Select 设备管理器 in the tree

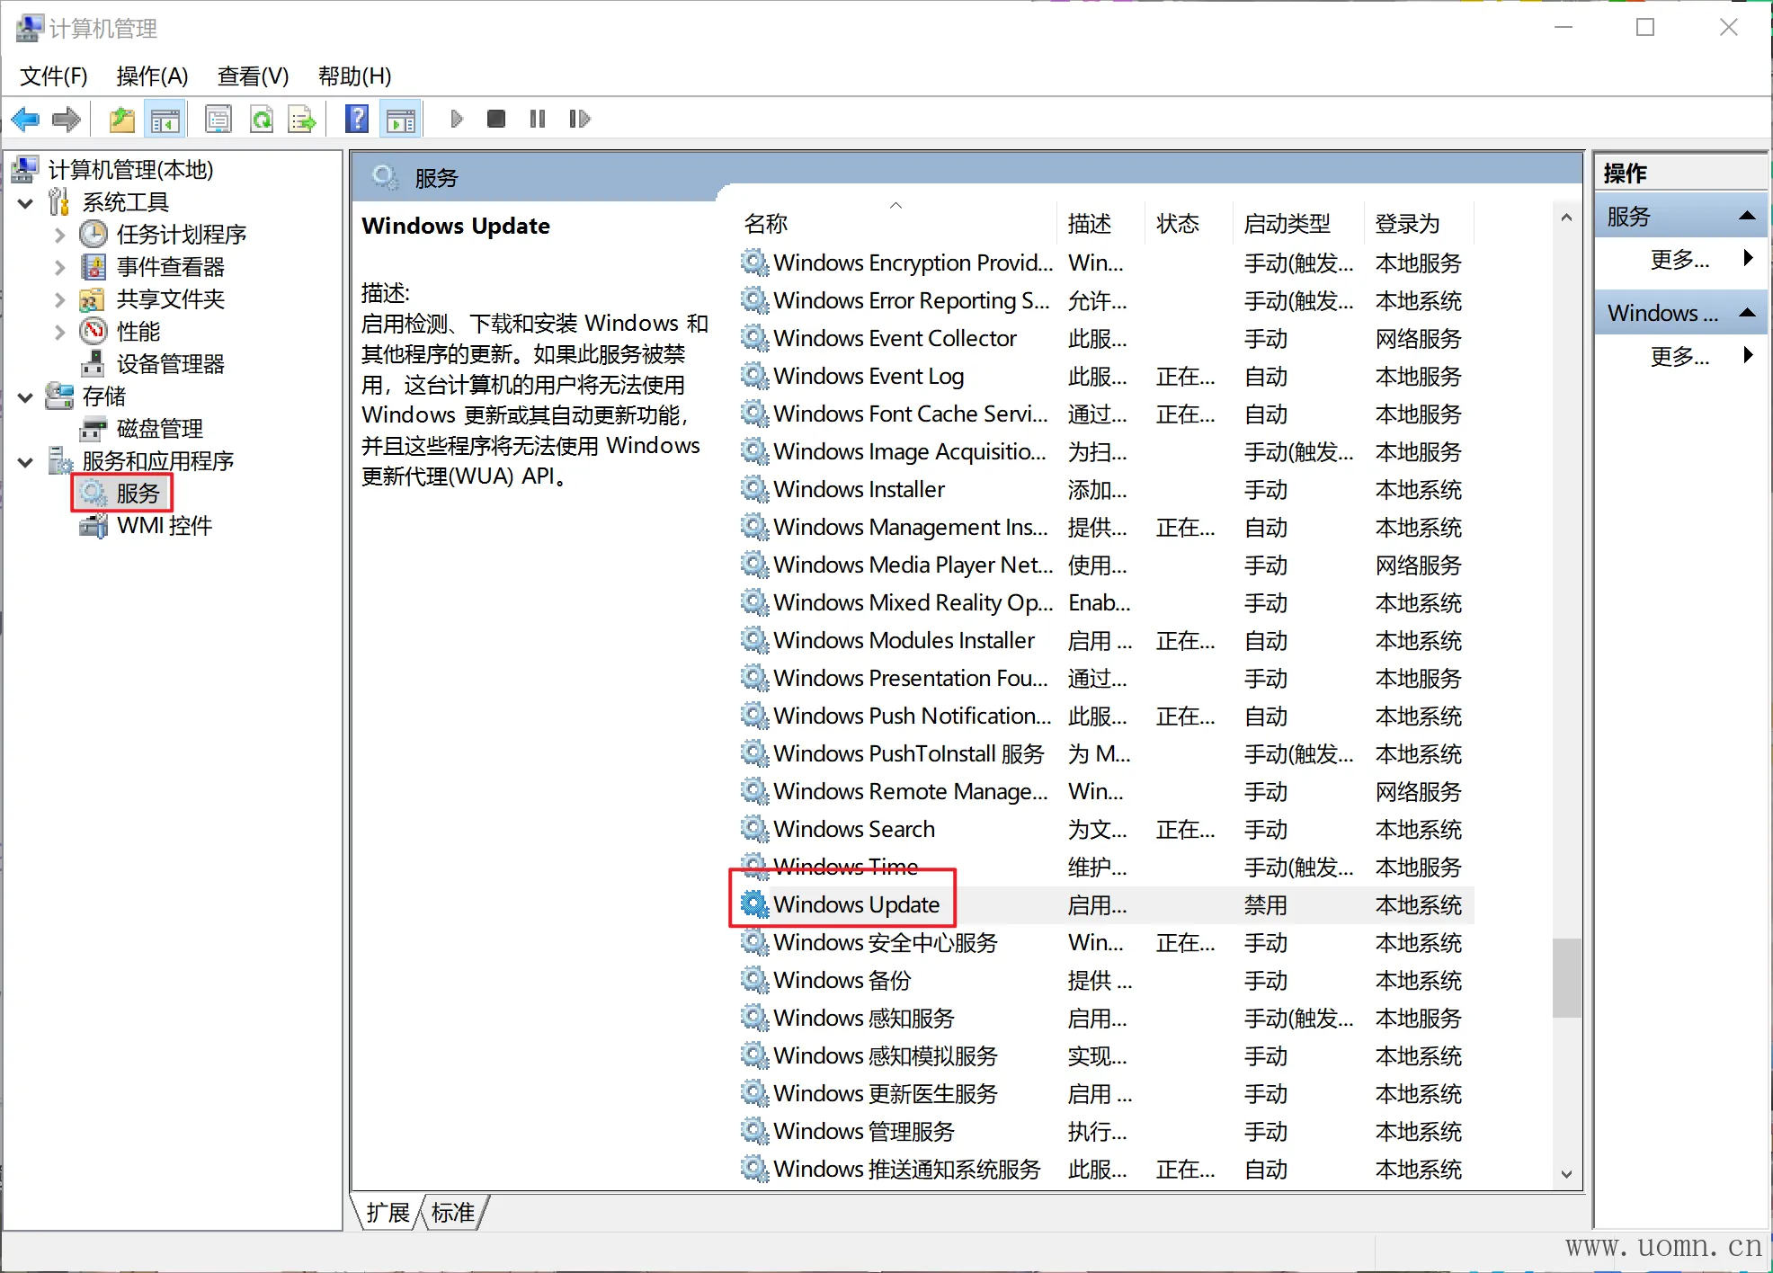[x=170, y=364]
